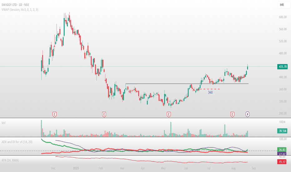Click the 435.70 current price label
The width and height of the screenshot is (291, 172).
pos(283,67)
